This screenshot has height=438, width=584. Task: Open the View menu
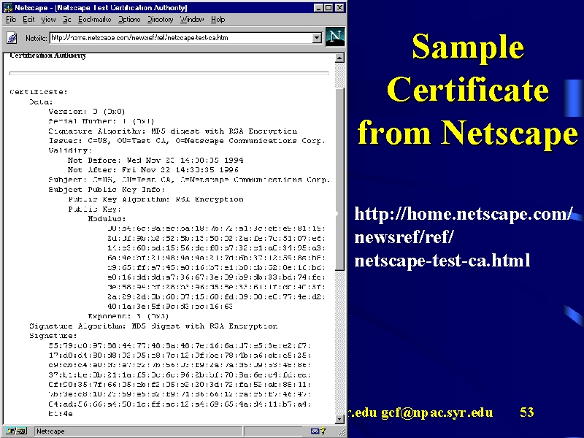point(48,20)
